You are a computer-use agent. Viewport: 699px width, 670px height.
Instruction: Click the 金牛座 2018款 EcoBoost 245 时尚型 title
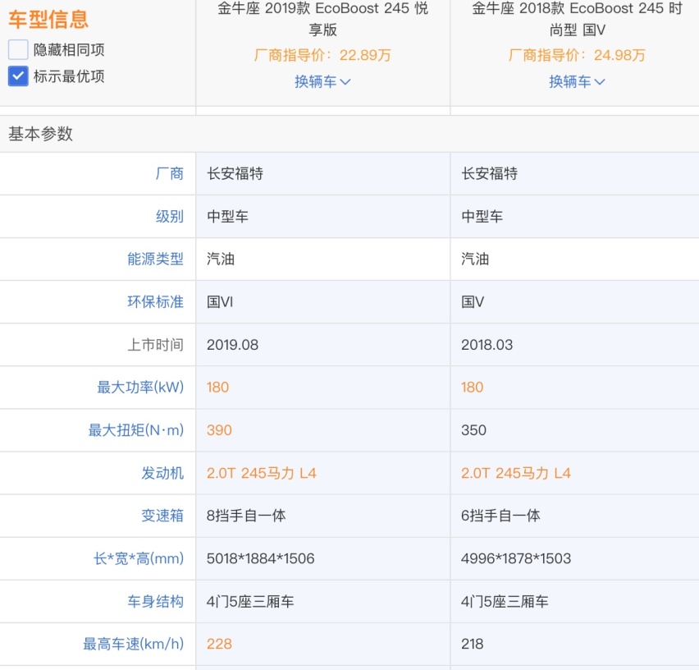pos(577,19)
